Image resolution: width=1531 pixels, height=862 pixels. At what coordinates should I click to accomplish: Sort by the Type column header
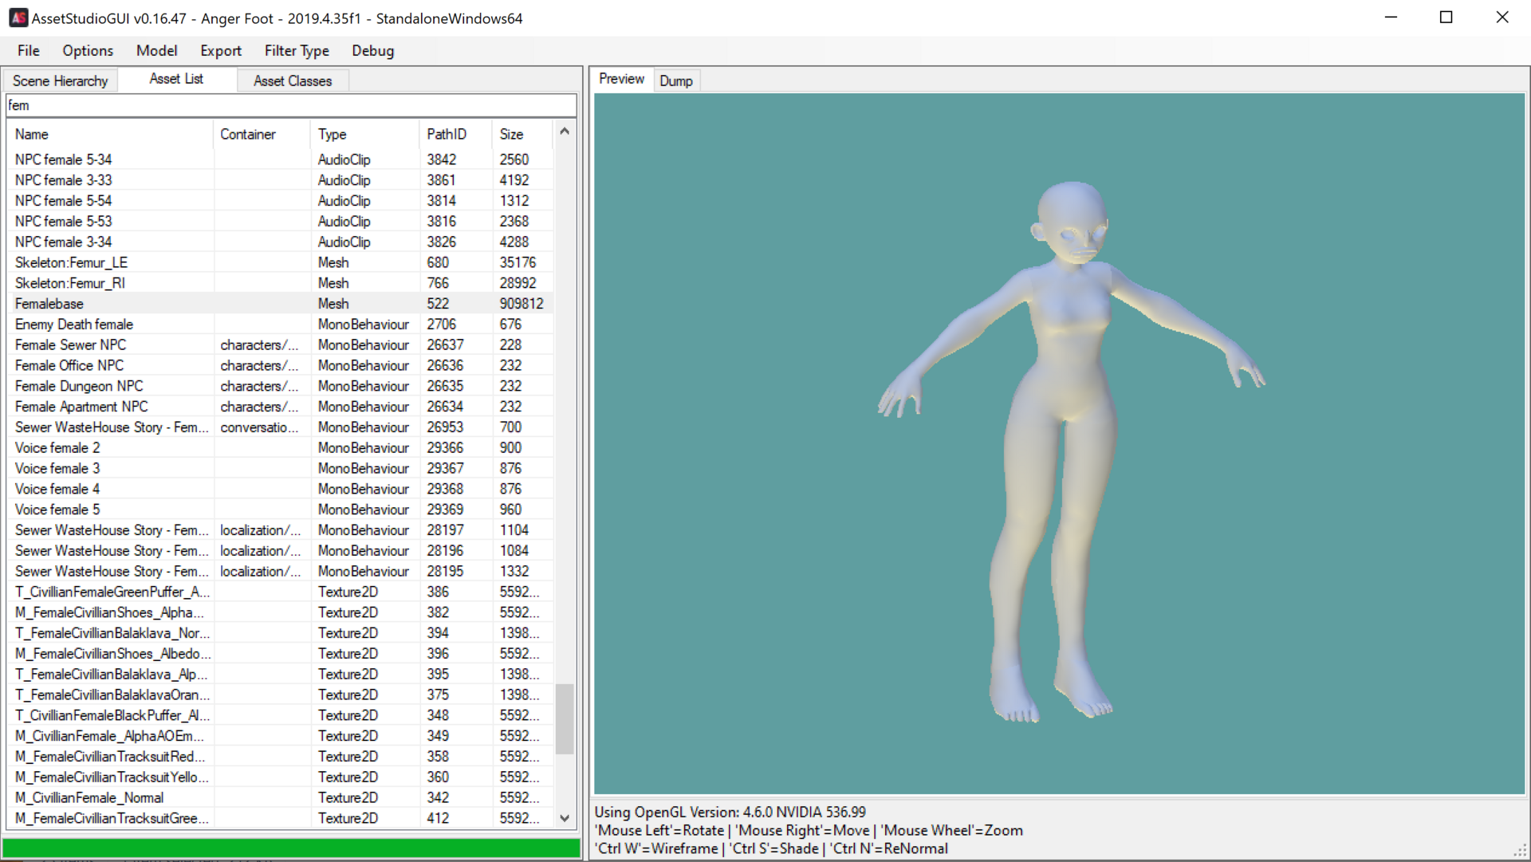364,134
